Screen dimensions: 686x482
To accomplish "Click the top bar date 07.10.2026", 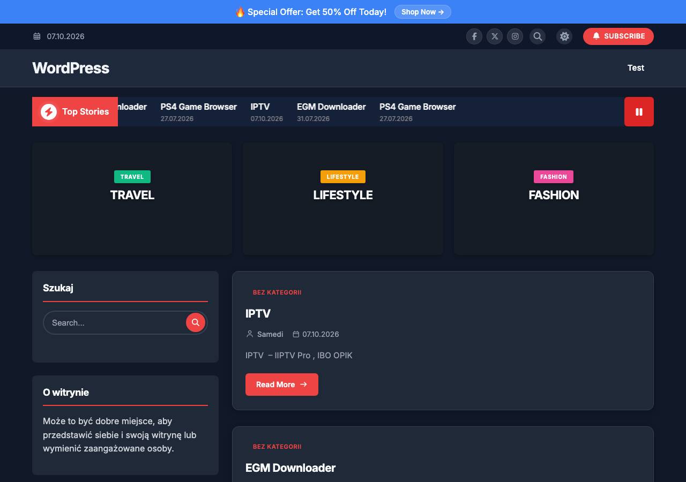I will click(65, 36).
